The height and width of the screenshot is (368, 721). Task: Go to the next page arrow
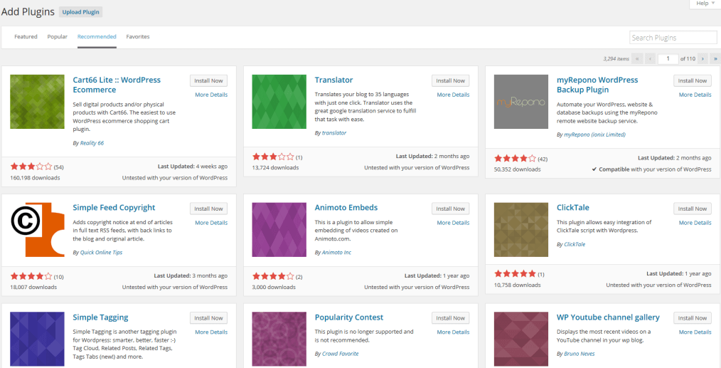[703, 58]
